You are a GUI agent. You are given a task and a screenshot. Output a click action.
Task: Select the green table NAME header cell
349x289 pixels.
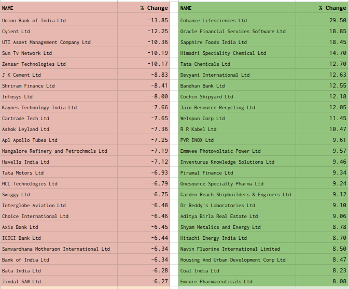pos(237,8)
